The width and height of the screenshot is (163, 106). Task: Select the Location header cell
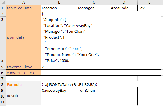(59, 8)
